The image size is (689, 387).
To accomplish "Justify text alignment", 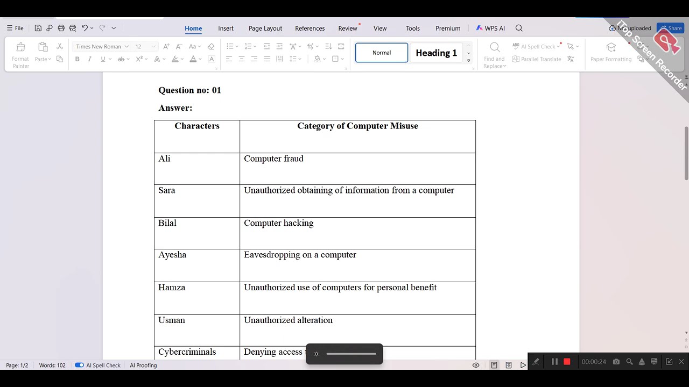I will click(x=267, y=59).
